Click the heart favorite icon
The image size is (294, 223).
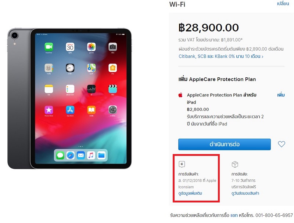coord(282,144)
